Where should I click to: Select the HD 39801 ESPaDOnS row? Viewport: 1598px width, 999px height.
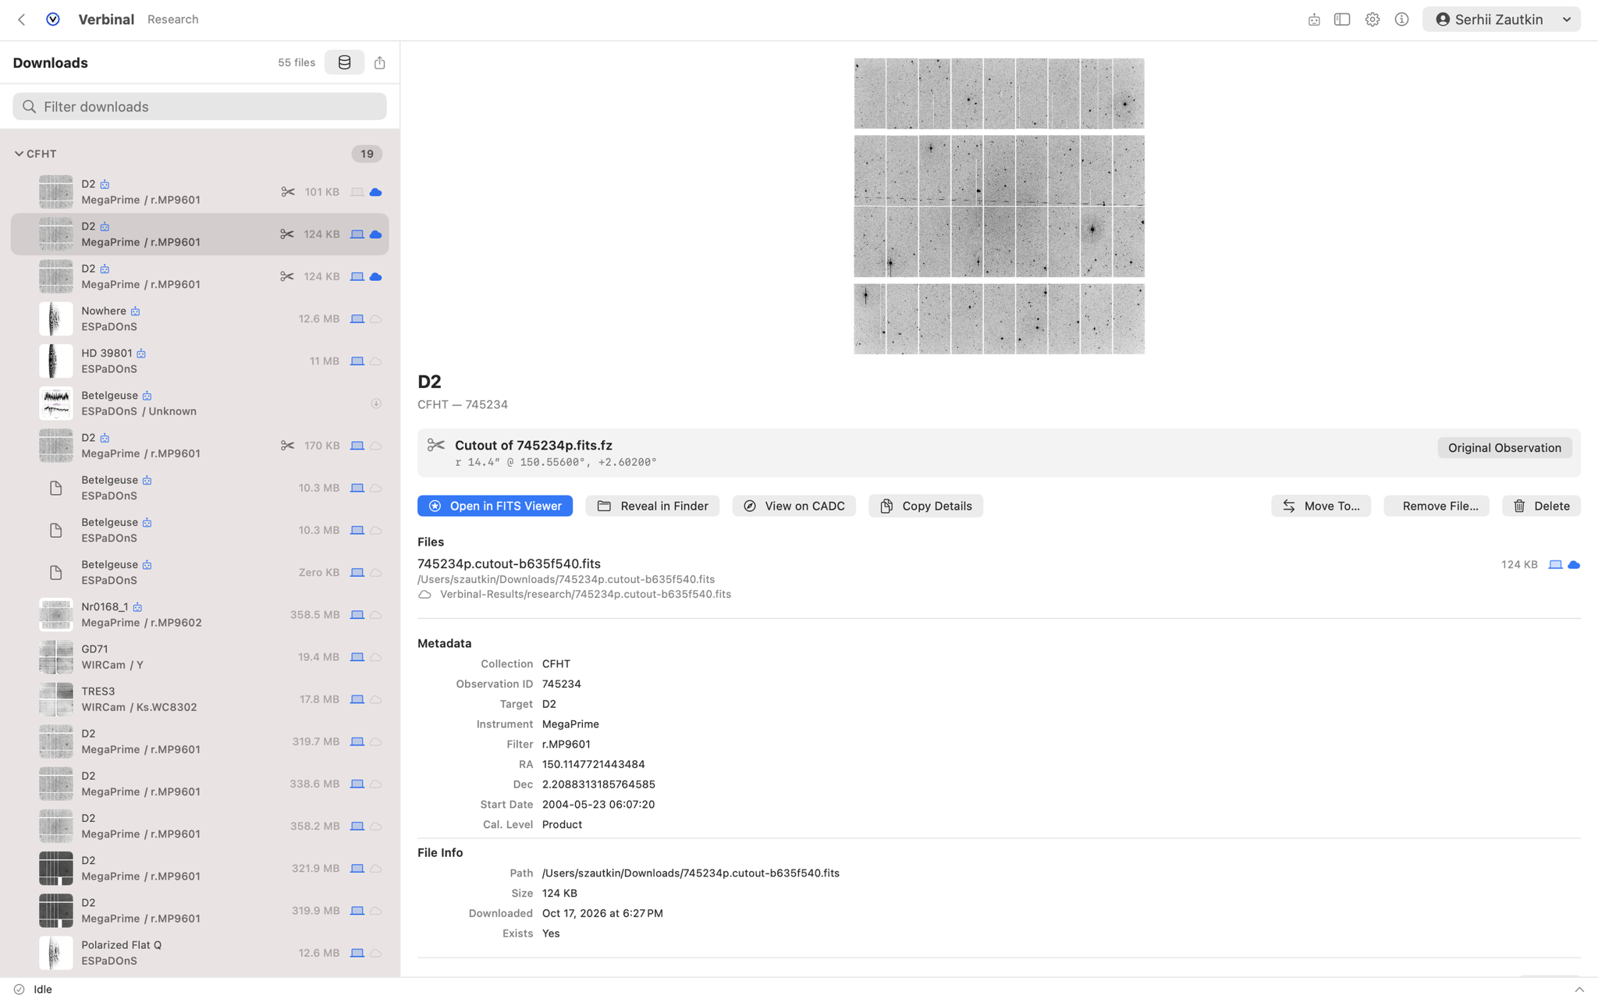[x=200, y=361]
